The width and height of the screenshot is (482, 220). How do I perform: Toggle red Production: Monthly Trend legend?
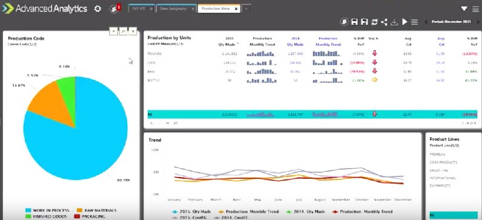tap(362, 212)
